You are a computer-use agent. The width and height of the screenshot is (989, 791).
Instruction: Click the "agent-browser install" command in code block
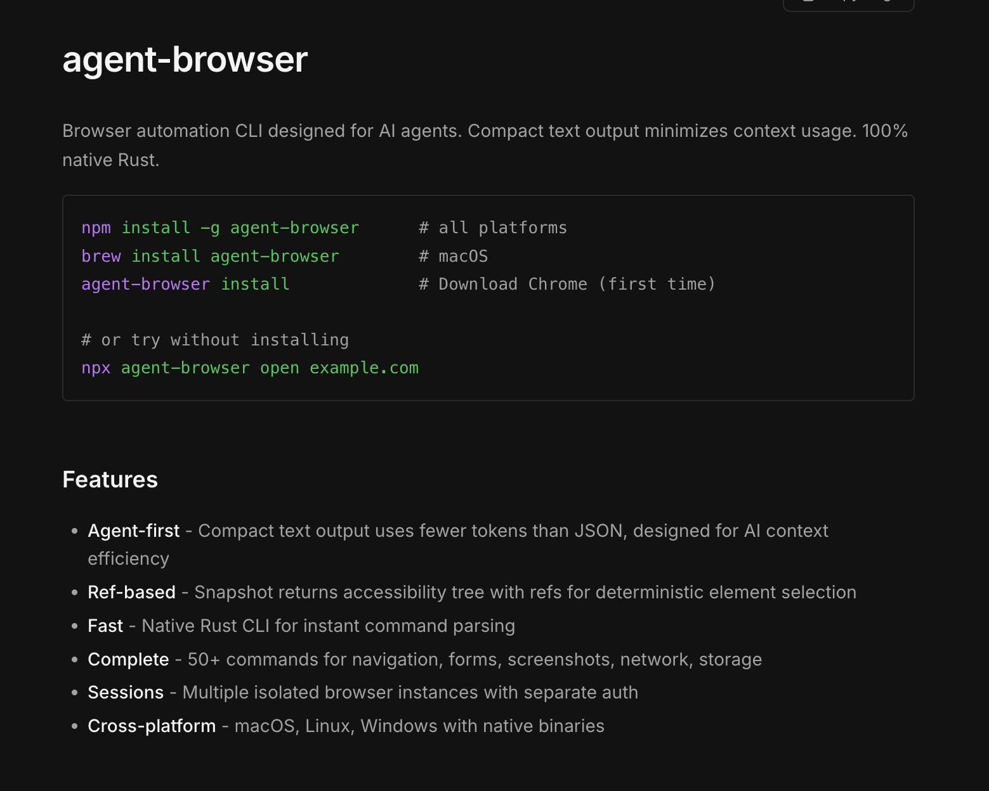coord(185,284)
